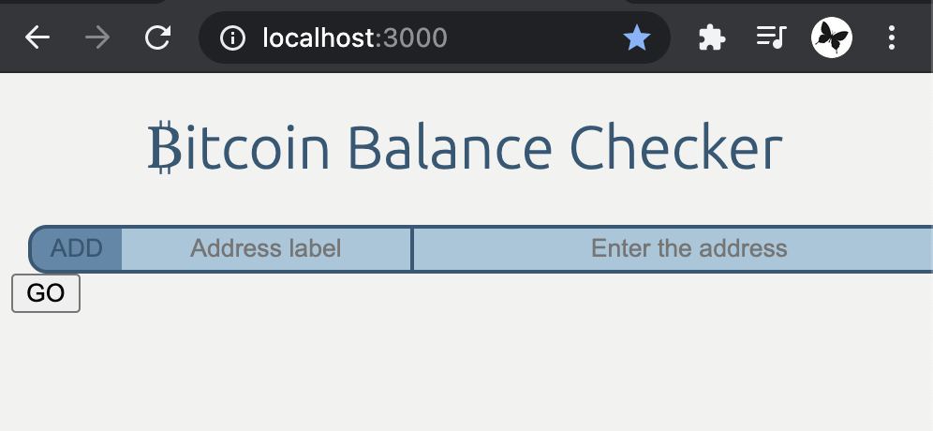The width and height of the screenshot is (933, 431).
Task: Open the Extensions puzzle icon
Action: click(712, 37)
